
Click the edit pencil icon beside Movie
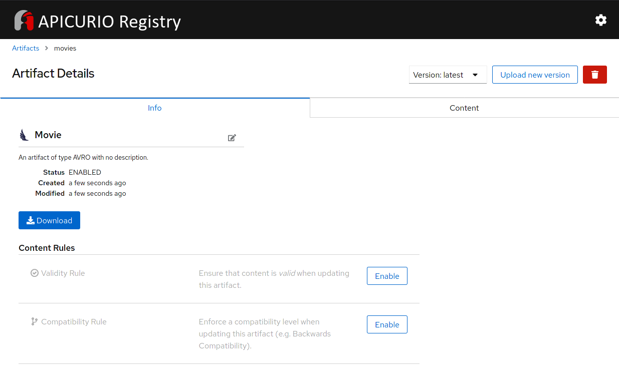pyautogui.click(x=232, y=138)
